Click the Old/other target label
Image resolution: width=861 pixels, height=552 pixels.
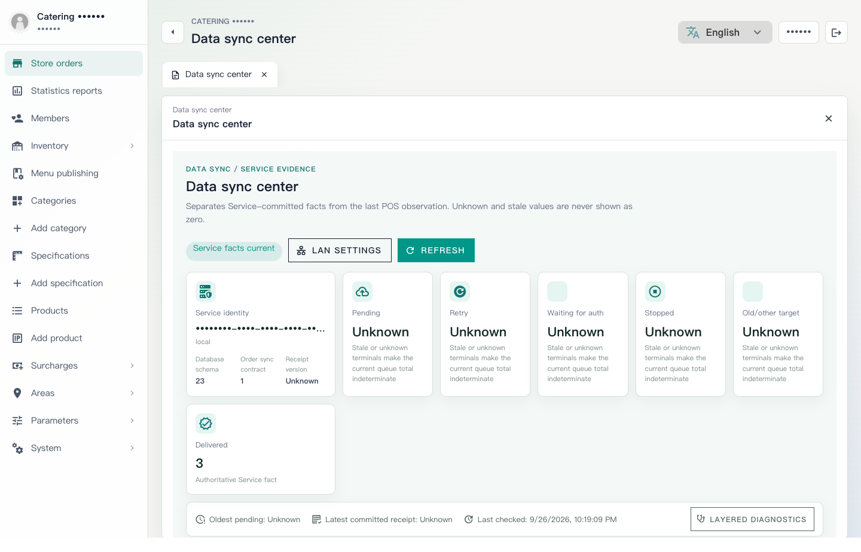coord(771,313)
